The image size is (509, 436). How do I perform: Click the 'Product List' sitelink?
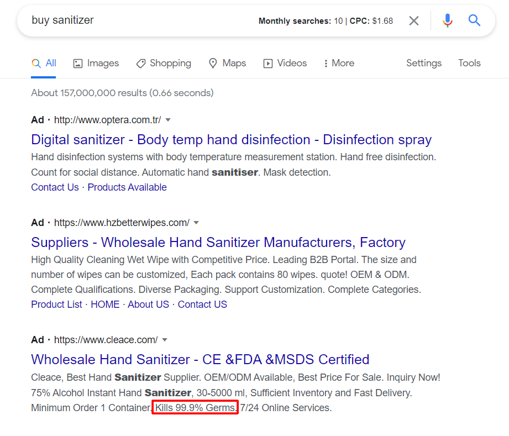point(56,304)
